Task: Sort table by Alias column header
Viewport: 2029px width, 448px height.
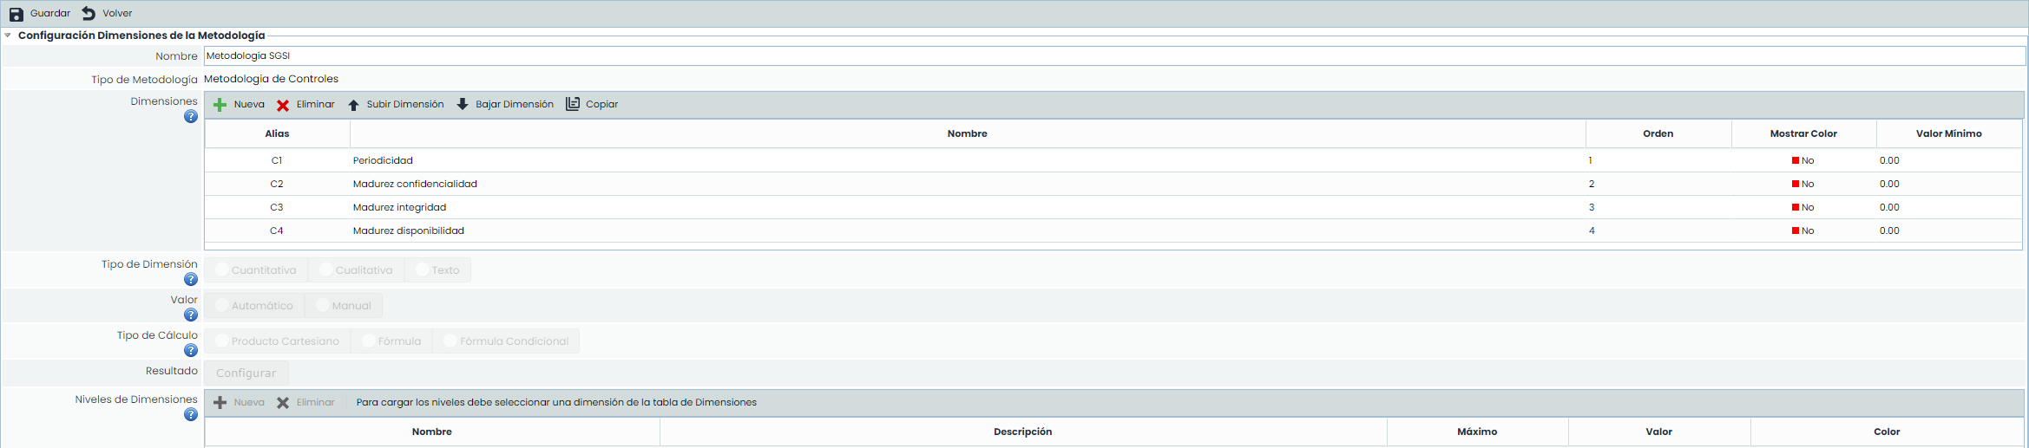Action: coord(277,133)
